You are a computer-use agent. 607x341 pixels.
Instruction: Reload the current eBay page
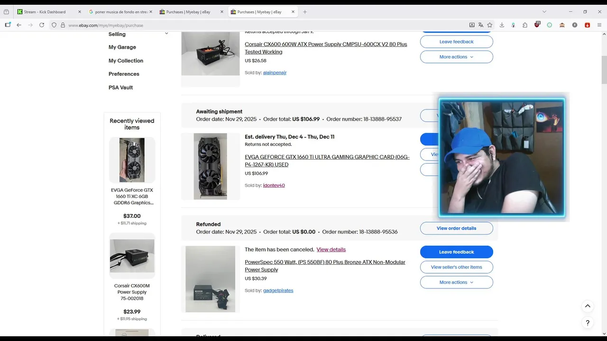tap(42, 25)
